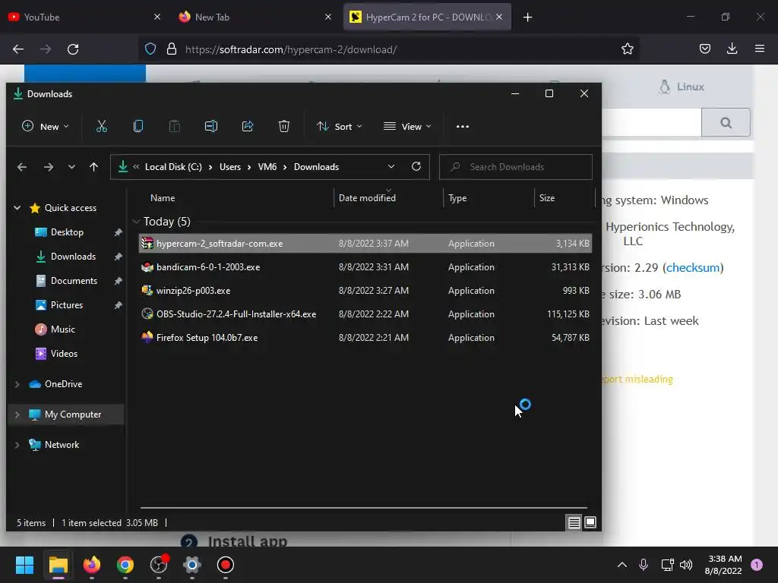Image resolution: width=778 pixels, height=583 pixels.
Task: Open the View options dropdown
Action: click(407, 127)
